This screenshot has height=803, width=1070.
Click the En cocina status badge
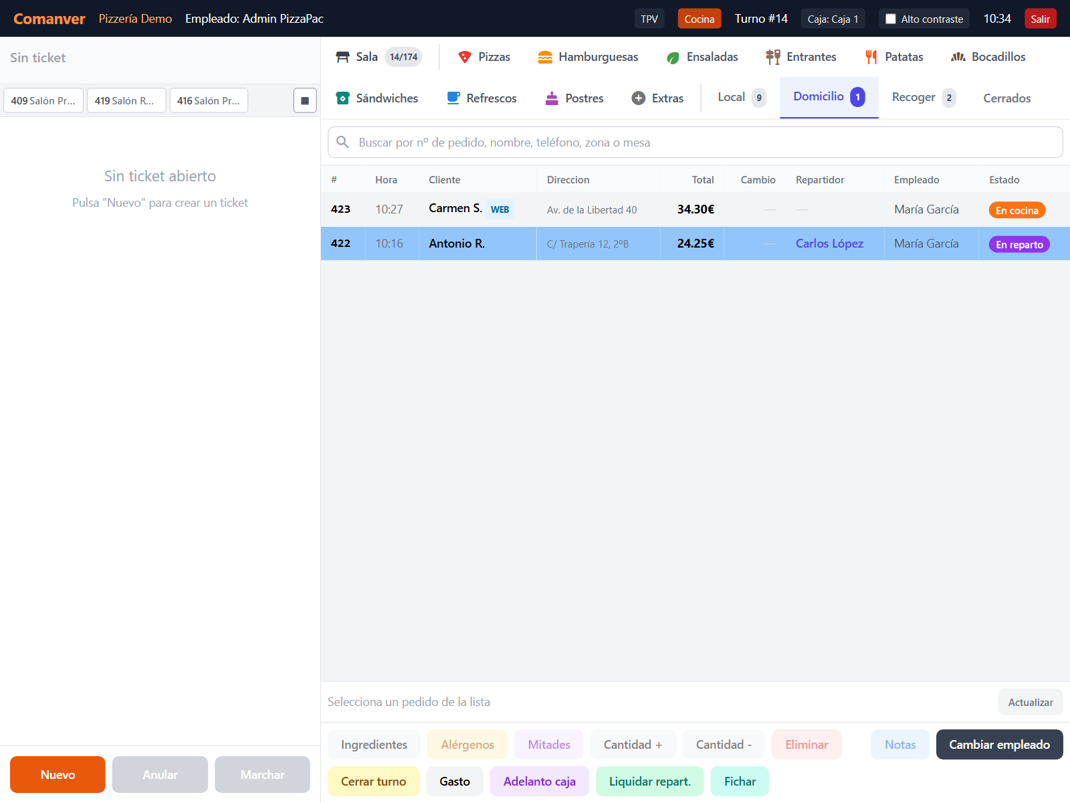pos(1016,210)
